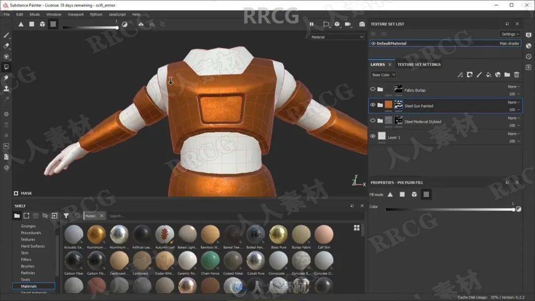
Task: Add a fill layer with the bucket icon
Action: [x=488, y=75]
